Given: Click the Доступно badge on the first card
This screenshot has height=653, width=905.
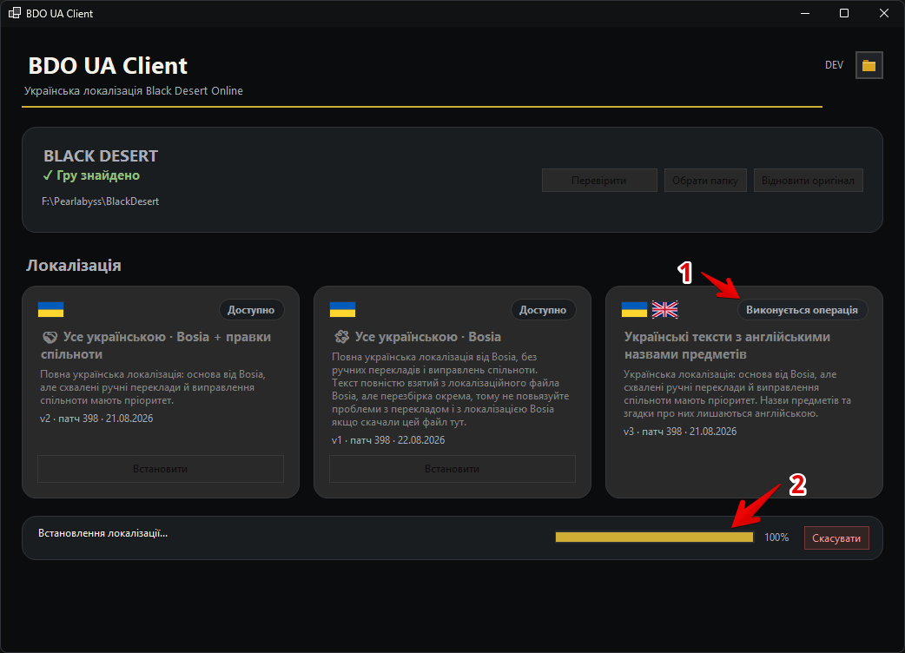Looking at the screenshot, I should coord(251,310).
